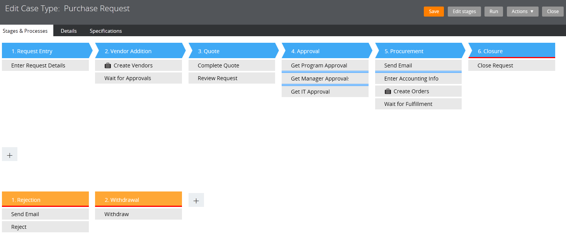Click the Edit stages button
This screenshot has height=235, width=566.
coord(464,12)
